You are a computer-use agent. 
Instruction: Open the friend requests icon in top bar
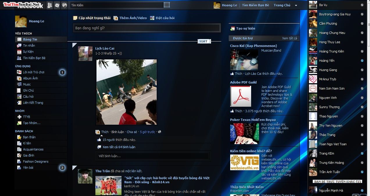50,5
